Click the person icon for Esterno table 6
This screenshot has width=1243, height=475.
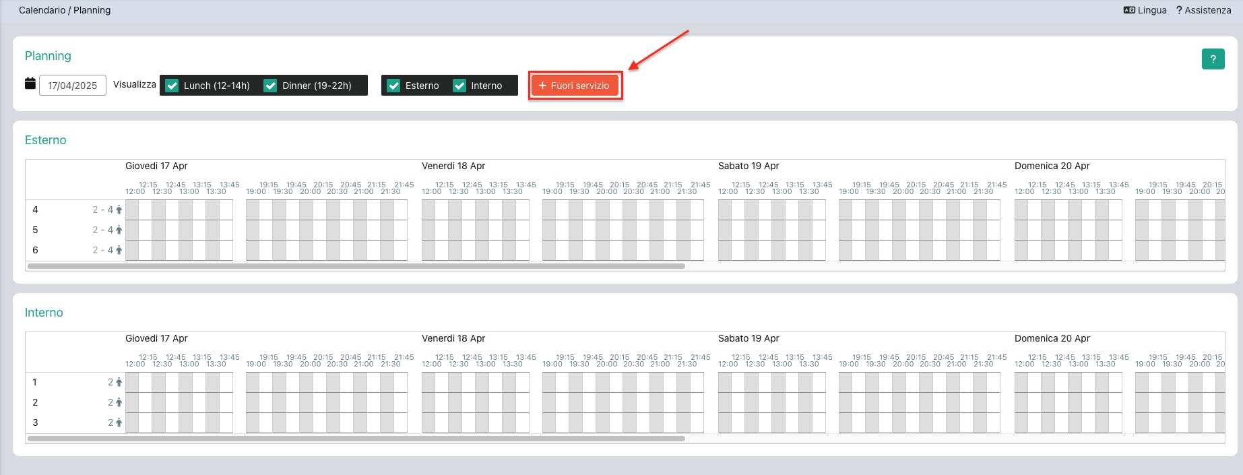pyautogui.click(x=119, y=251)
